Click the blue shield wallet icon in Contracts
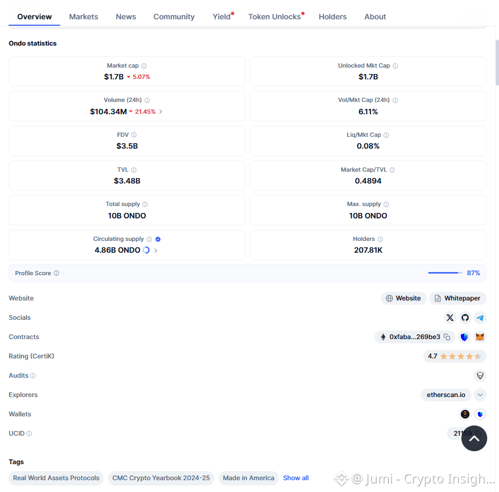Image resolution: width=499 pixels, height=492 pixels. click(464, 337)
